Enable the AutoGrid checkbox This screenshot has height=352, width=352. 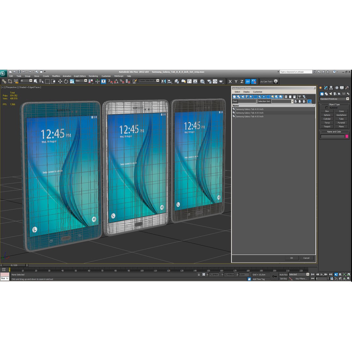click(327, 108)
